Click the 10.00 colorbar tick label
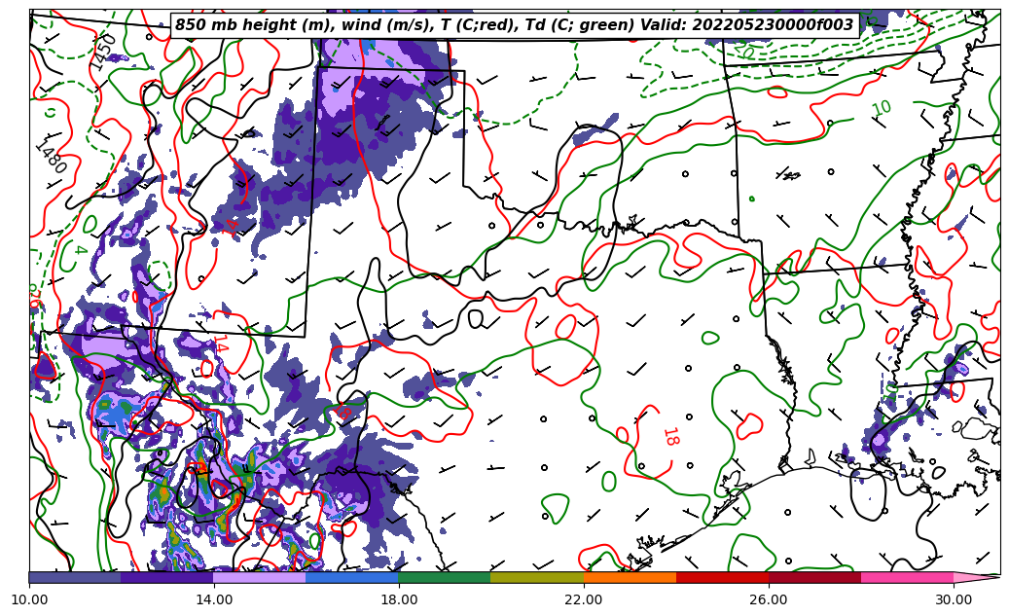The height and width of the screenshot is (616, 1009). point(29,599)
